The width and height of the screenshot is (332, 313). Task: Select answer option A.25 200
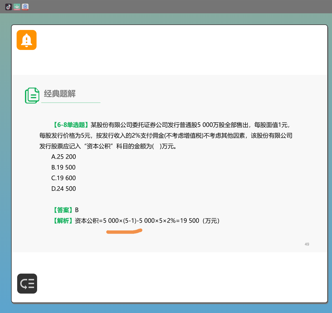click(63, 157)
